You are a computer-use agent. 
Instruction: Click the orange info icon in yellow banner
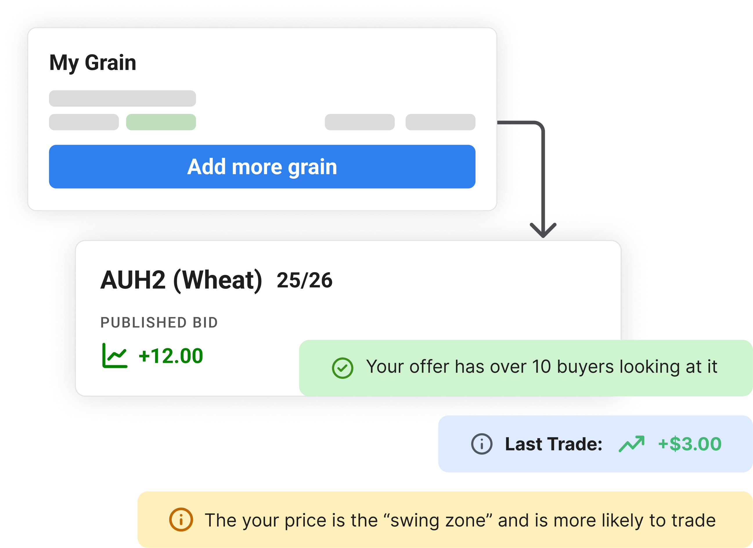tap(181, 520)
